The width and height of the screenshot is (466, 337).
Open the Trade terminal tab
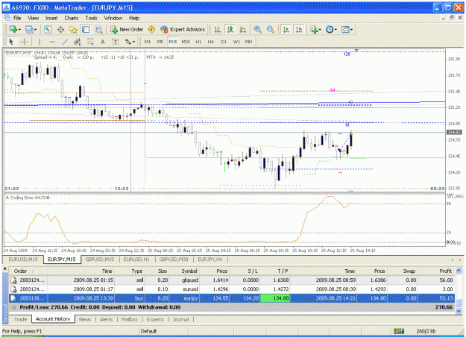click(21, 319)
